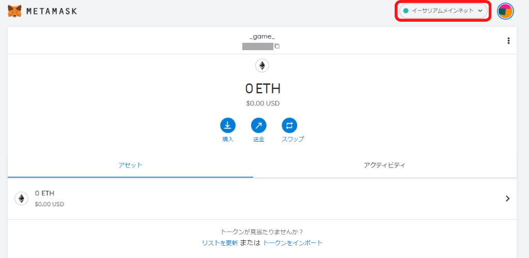Screen dimensions: 529x258
Task: Click the MetaMask fox logo
Action: pos(14,11)
